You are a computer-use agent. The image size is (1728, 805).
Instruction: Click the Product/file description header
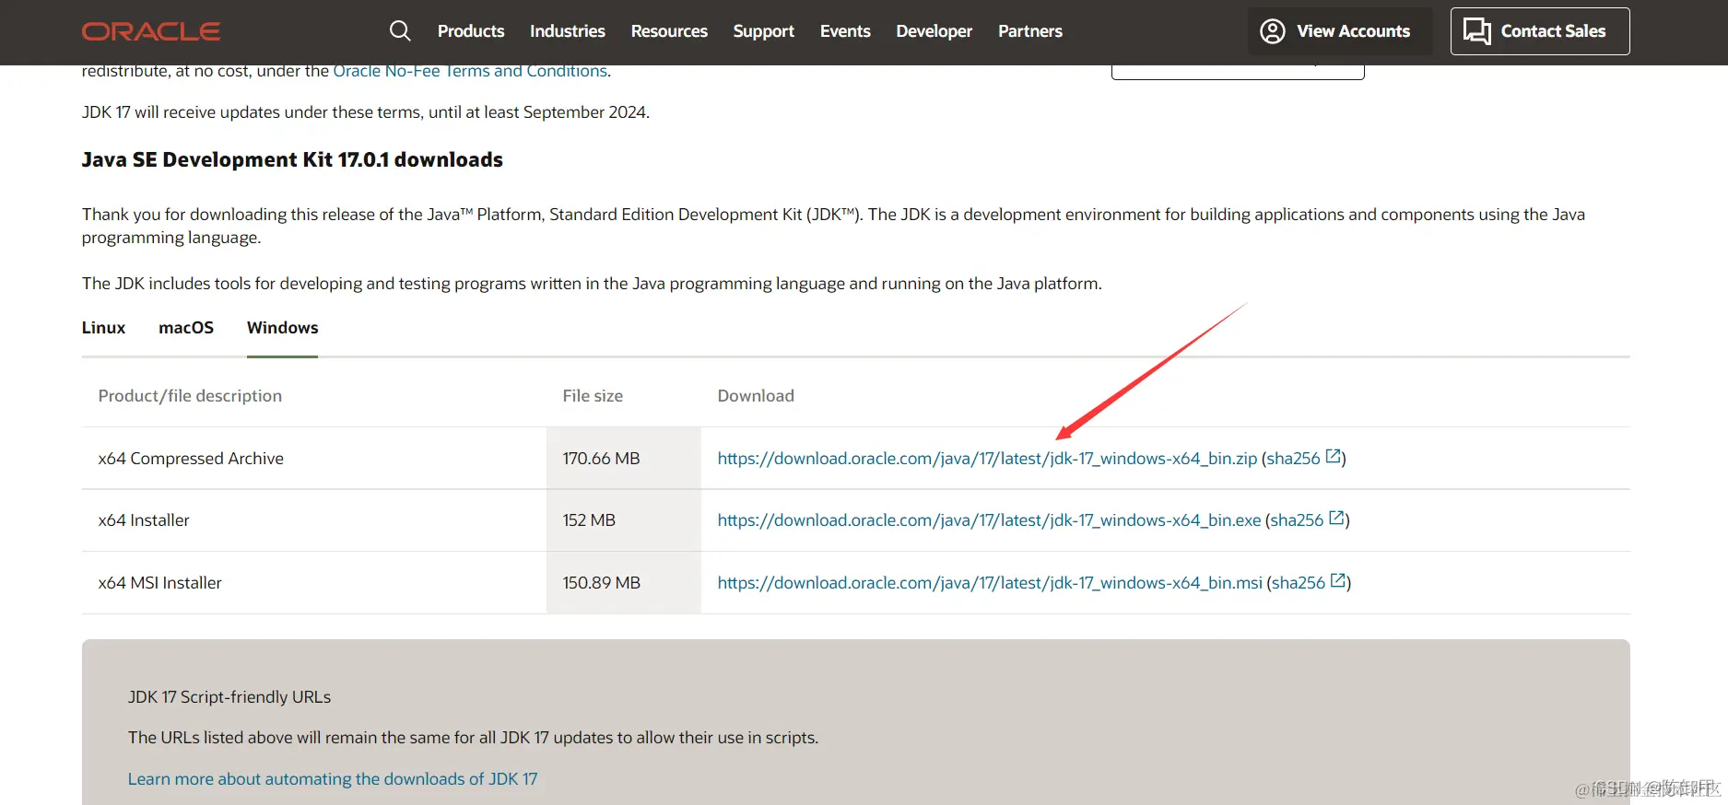click(x=190, y=396)
